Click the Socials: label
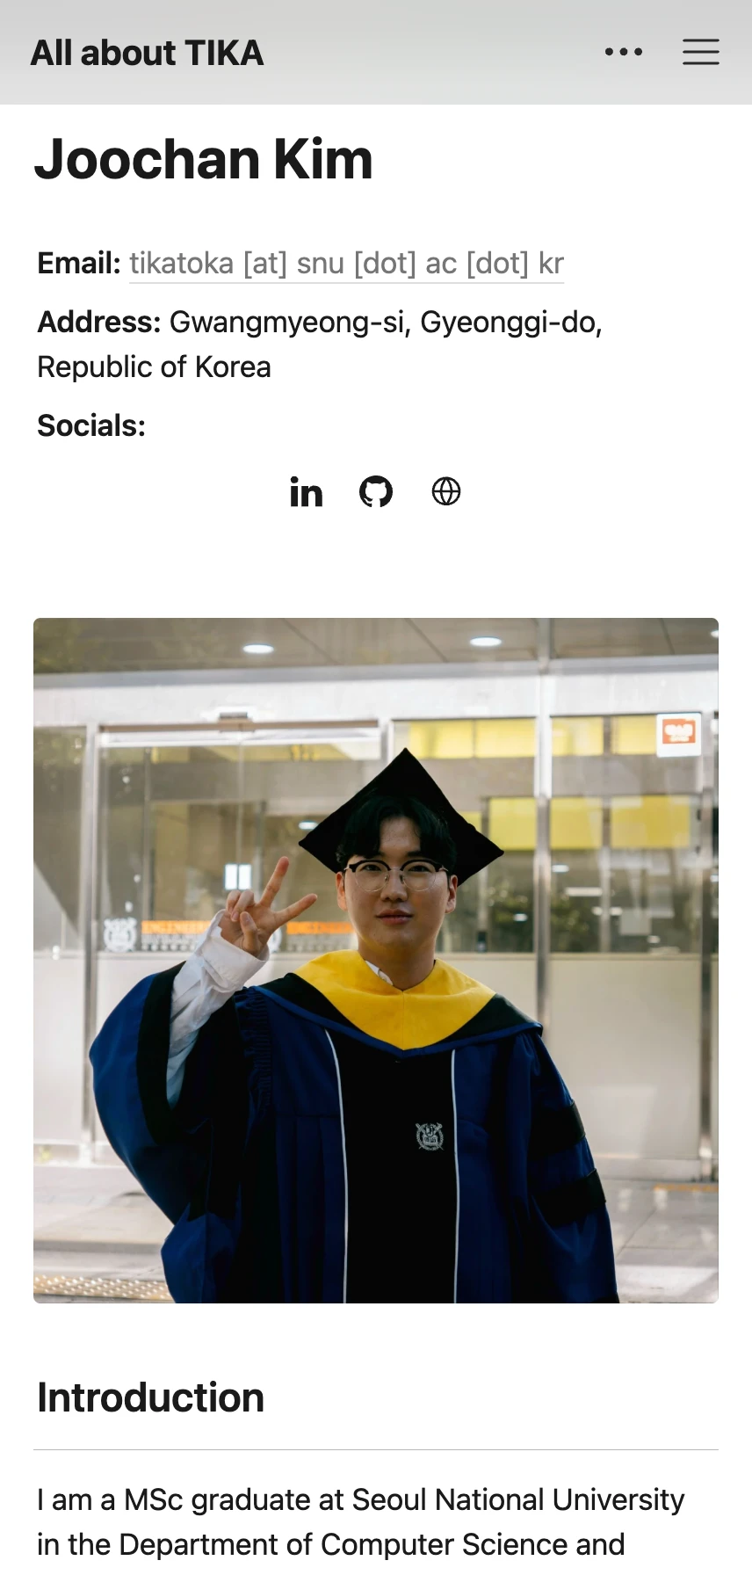Image resolution: width=752 pixels, height=1575 pixels. tap(91, 425)
